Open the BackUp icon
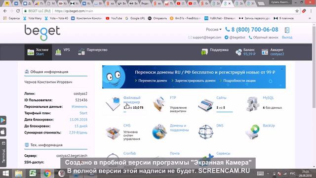Viewport: 316px width, 178px height. pos(252,132)
